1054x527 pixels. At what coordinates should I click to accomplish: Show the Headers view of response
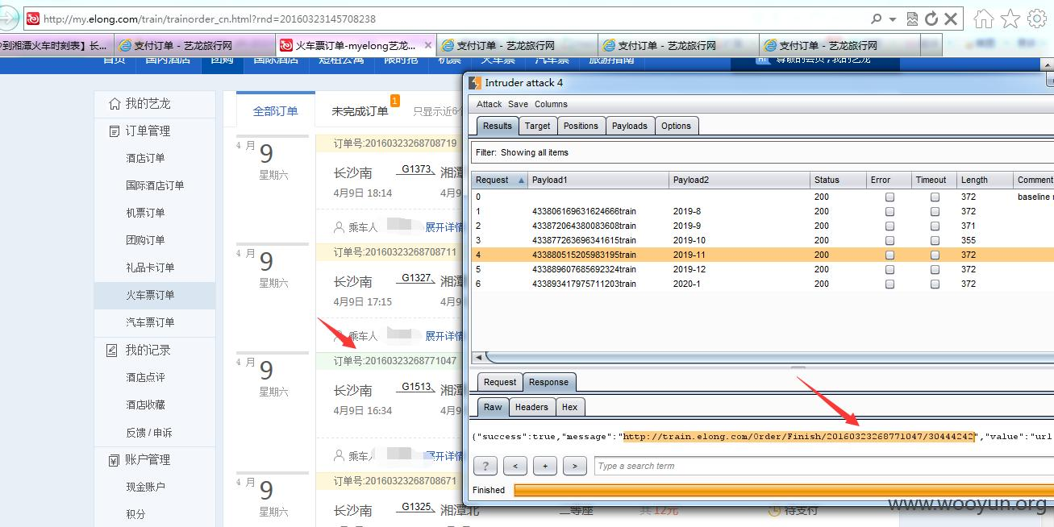click(x=531, y=407)
